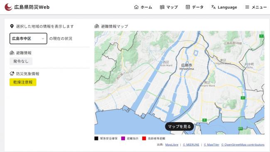Viewport: 270px width, 152px height.
Task: Open the マップ menu item
Action: [169, 7]
